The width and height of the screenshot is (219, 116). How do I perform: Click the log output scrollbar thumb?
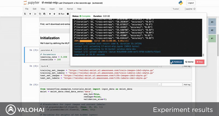tap(203, 55)
